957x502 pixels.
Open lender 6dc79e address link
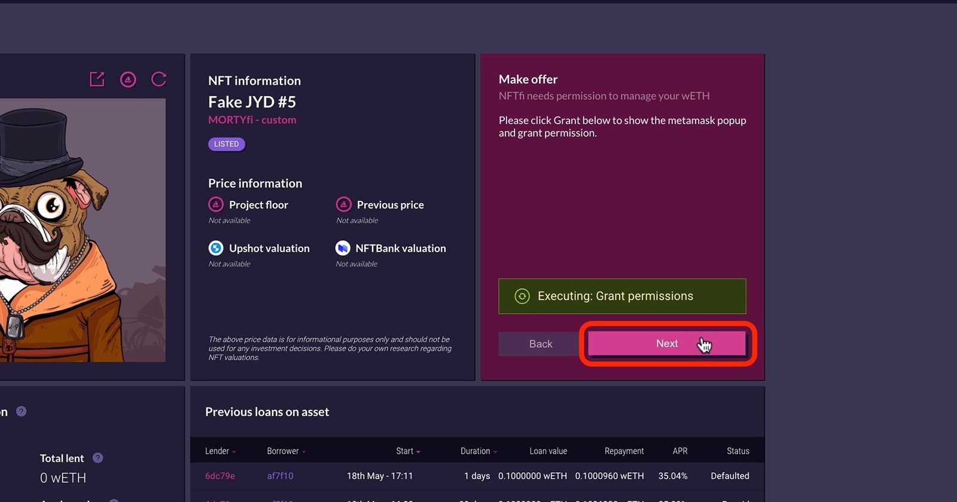pyautogui.click(x=220, y=476)
